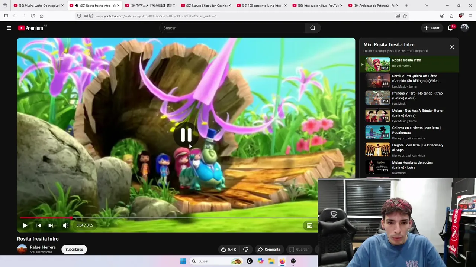Viewport: 476px width, 267px height.
Task: Mute the video volume speaker icon
Action: click(x=65, y=225)
